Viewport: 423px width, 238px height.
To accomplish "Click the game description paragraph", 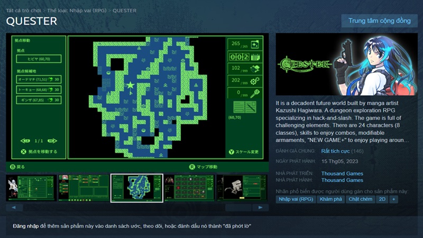I will [x=342, y=122].
